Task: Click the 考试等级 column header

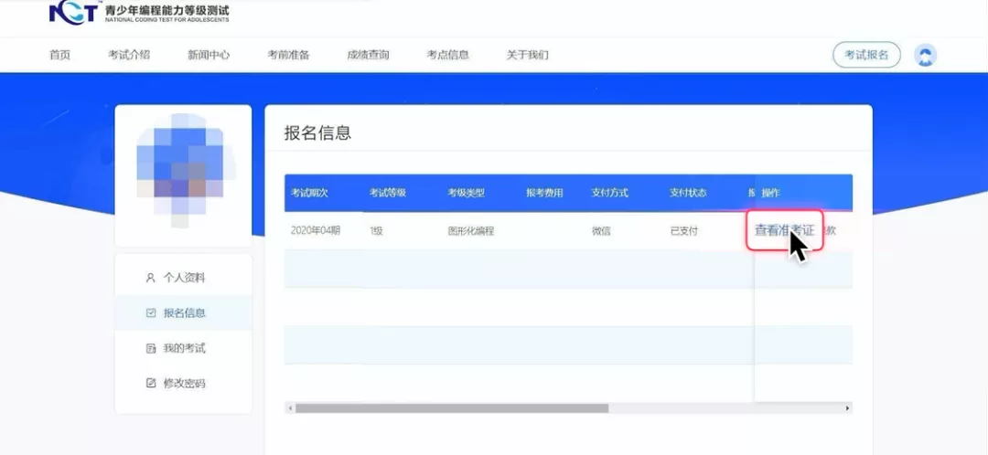Action: [388, 193]
